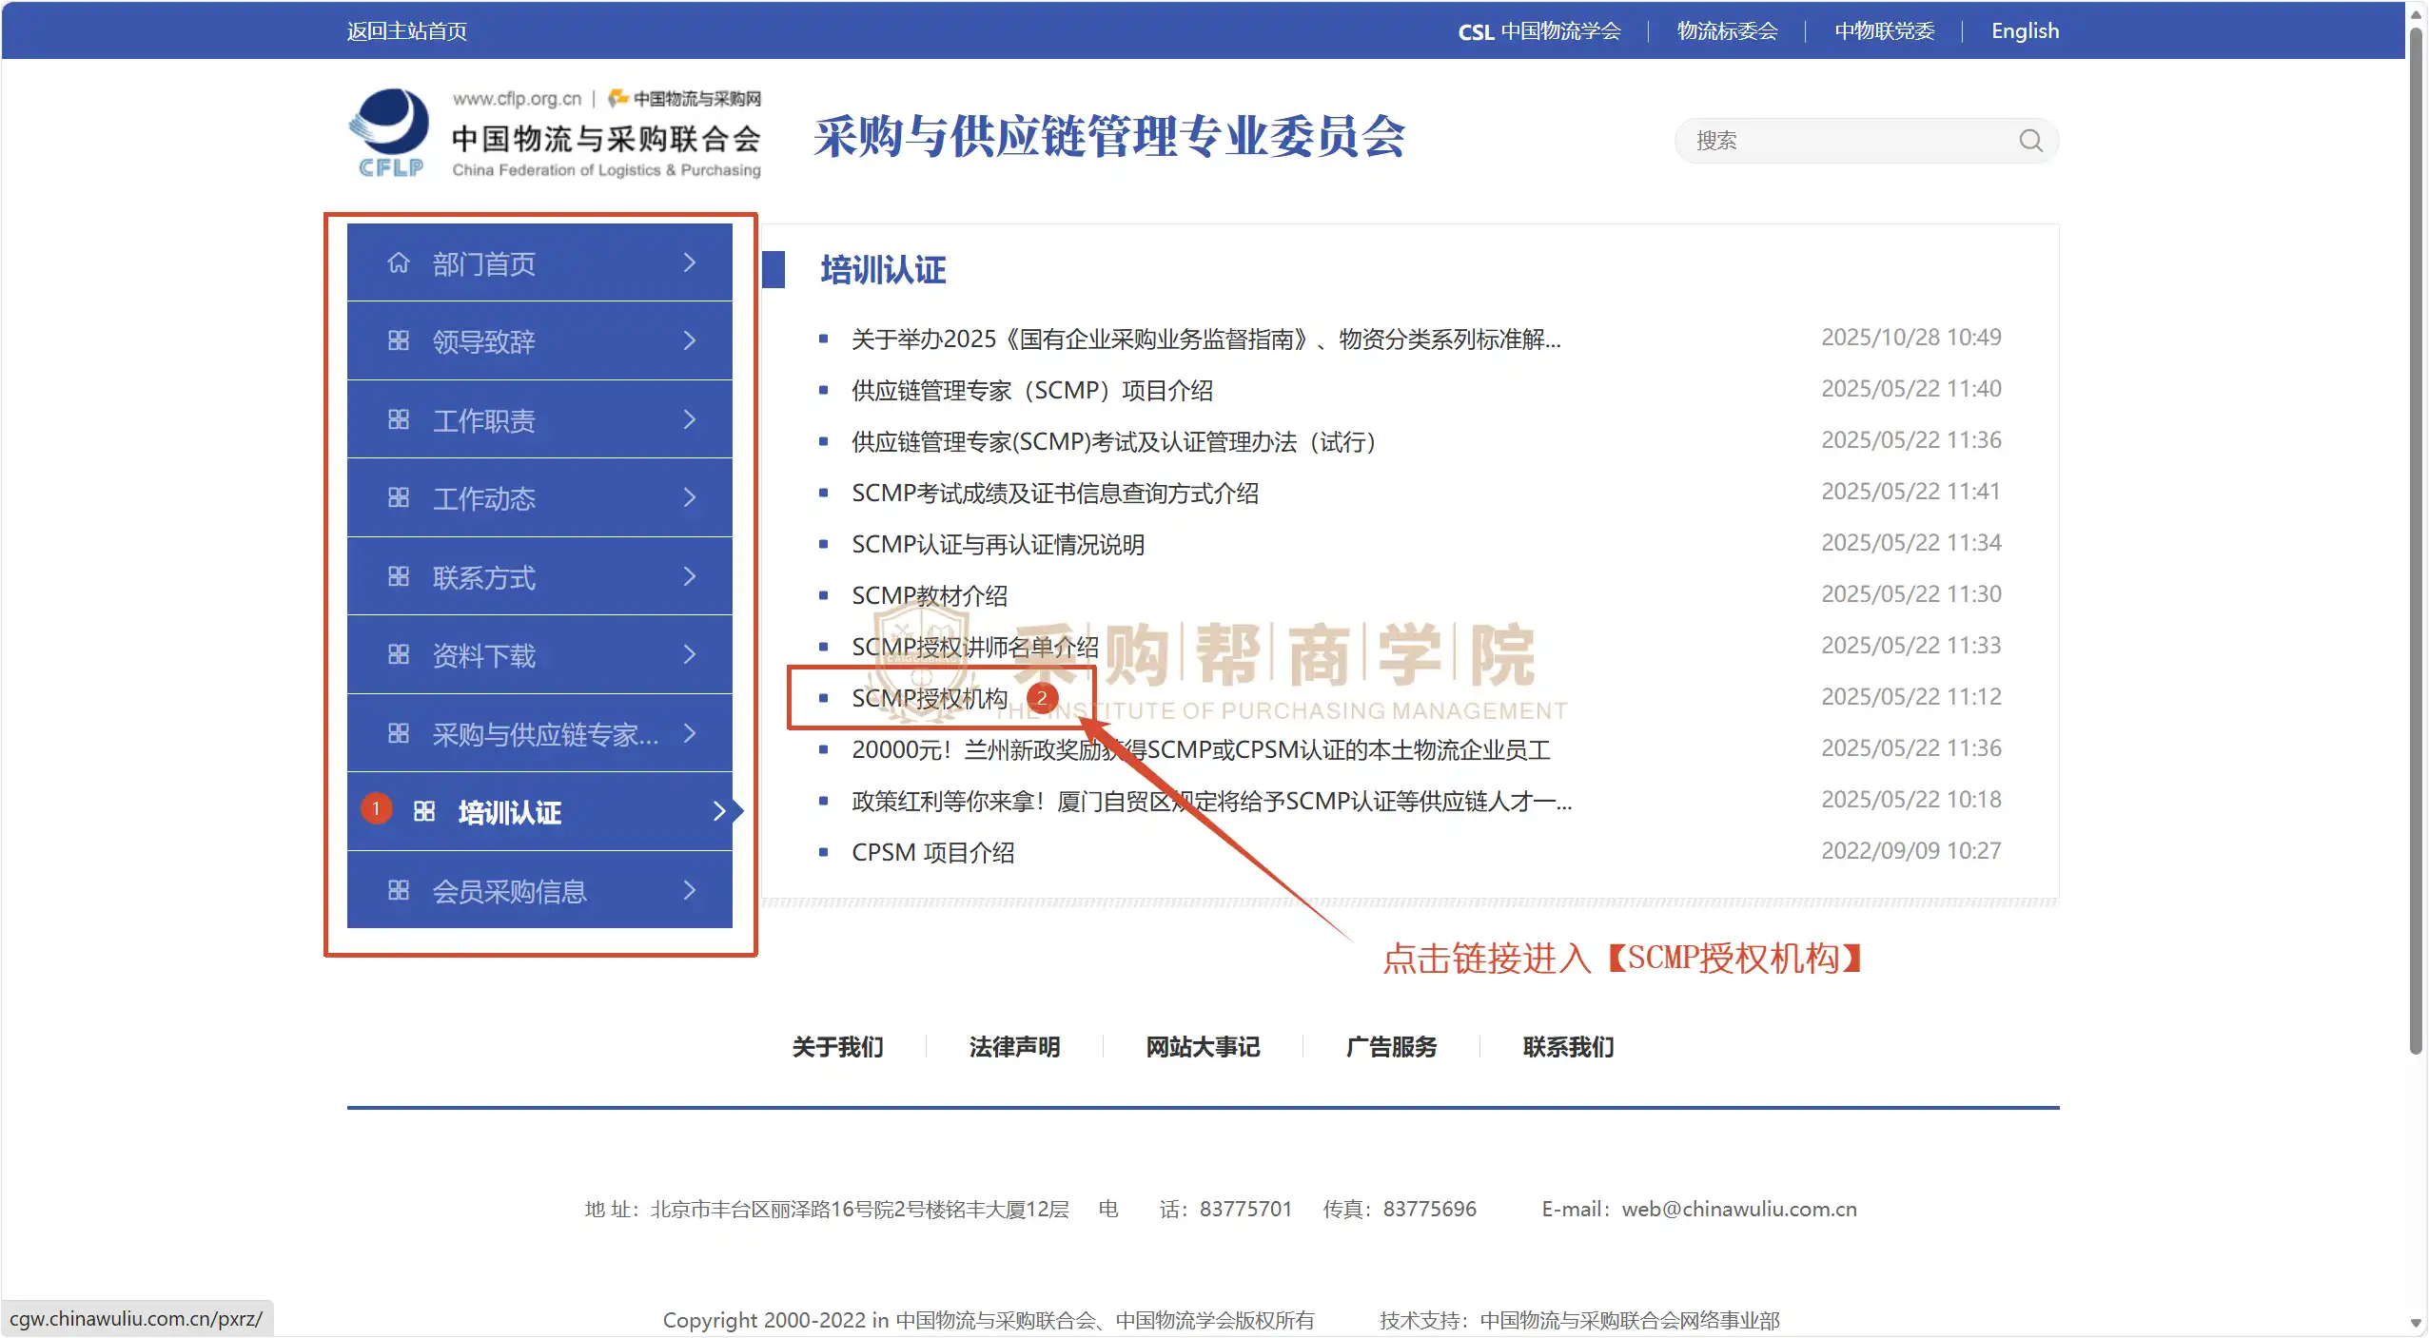
Task: Click the grid icon beside 联系方式
Action: pos(399,576)
